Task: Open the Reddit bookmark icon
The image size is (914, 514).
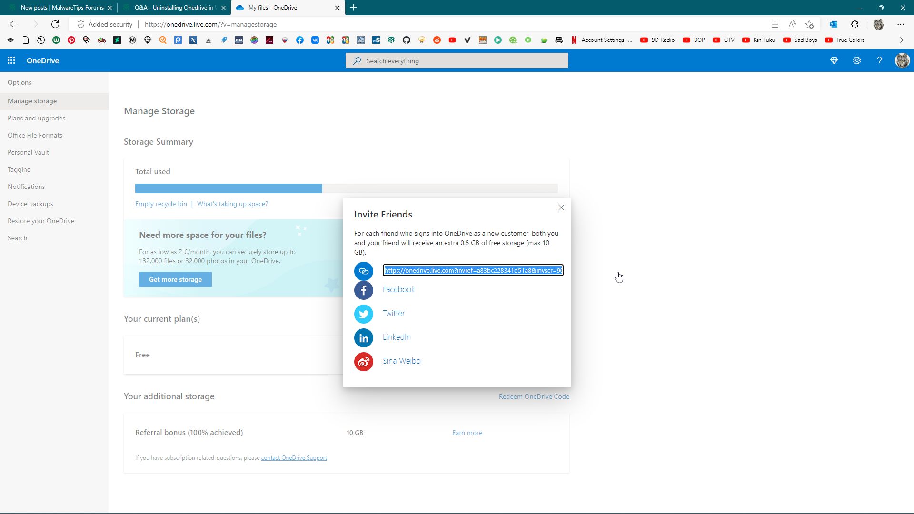Action: [x=437, y=40]
